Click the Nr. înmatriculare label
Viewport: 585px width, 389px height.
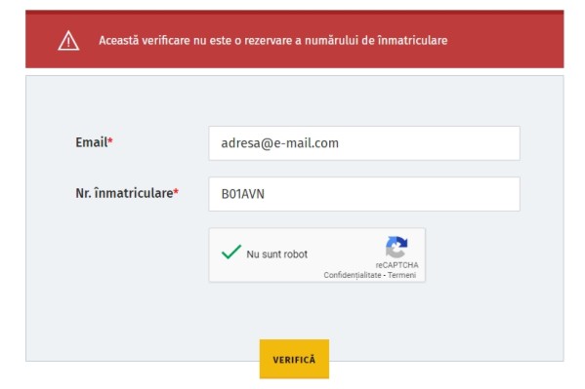(x=124, y=193)
